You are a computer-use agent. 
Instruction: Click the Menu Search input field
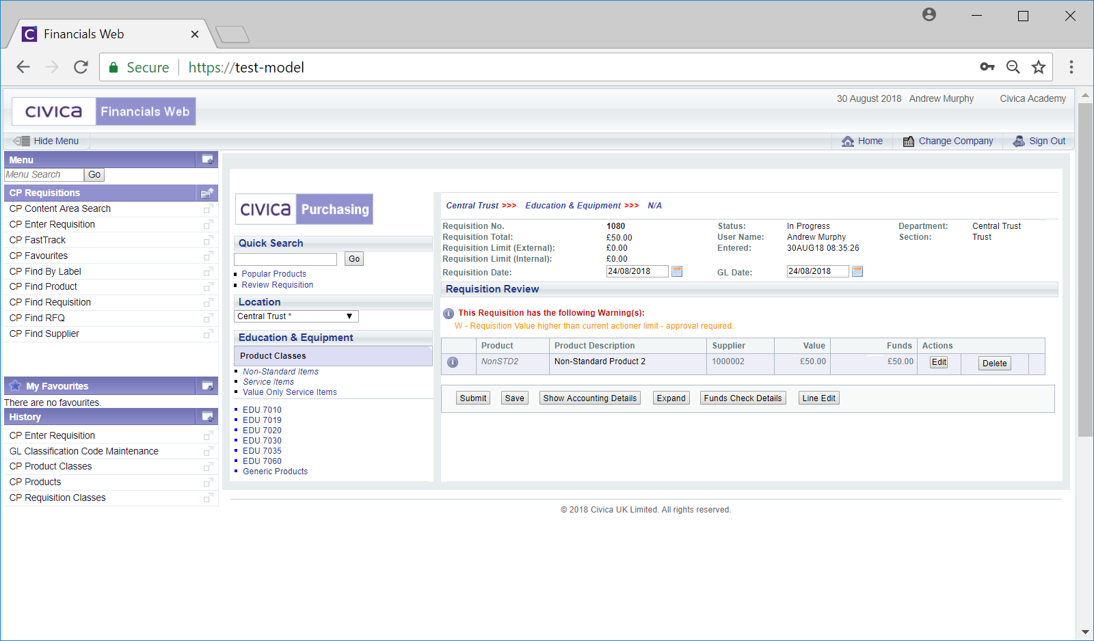tap(44, 175)
